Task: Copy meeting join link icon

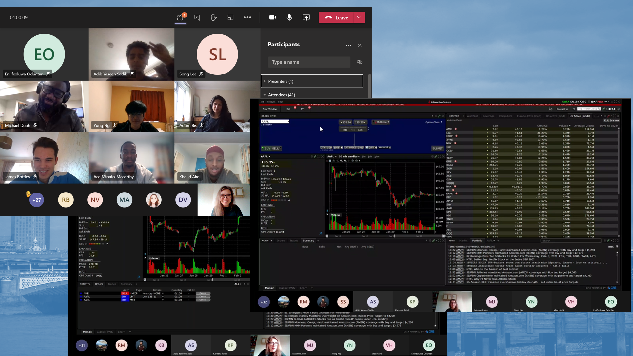Action: click(360, 62)
